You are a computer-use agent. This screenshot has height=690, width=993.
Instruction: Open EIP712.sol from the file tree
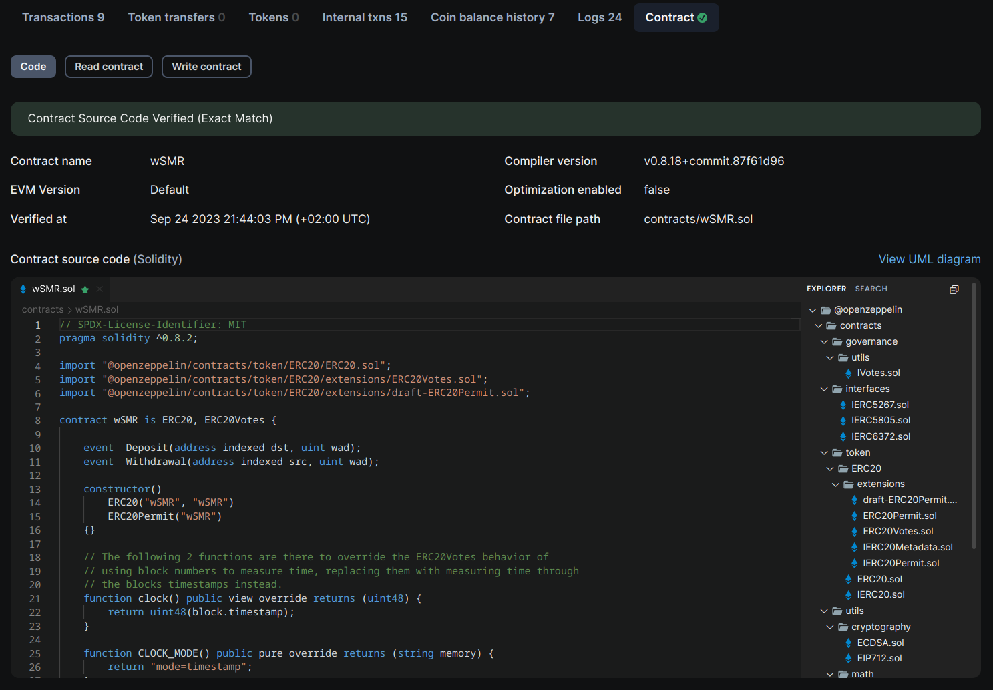coord(879,658)
